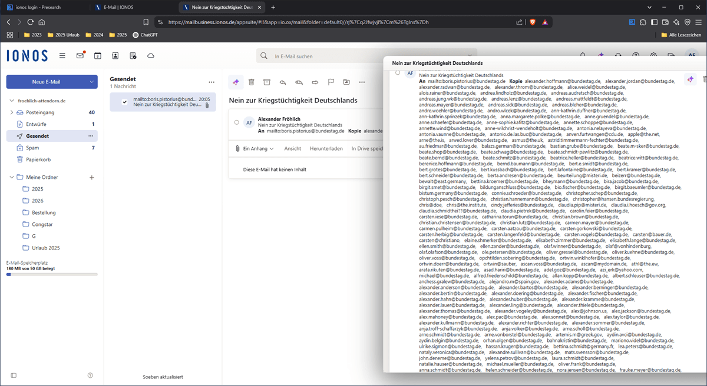Archive the email using archive icon

pos(267,82)
